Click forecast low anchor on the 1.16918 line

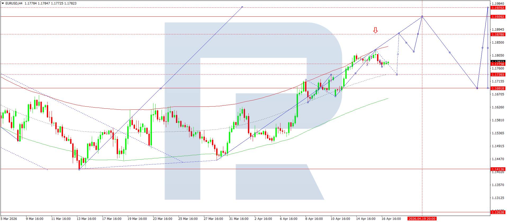pyautogui.click(x=477, y=88)
